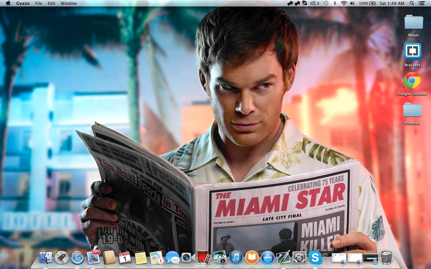Open the Edit menu

(51, 3)
